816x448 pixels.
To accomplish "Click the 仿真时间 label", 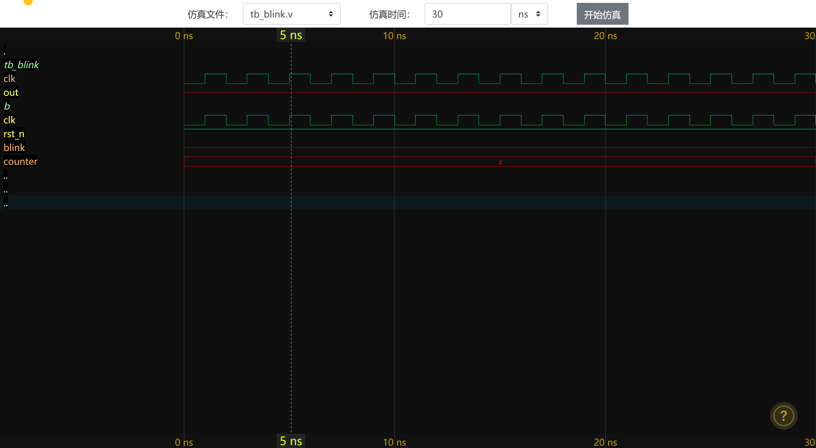I will [x=390, y=14].
